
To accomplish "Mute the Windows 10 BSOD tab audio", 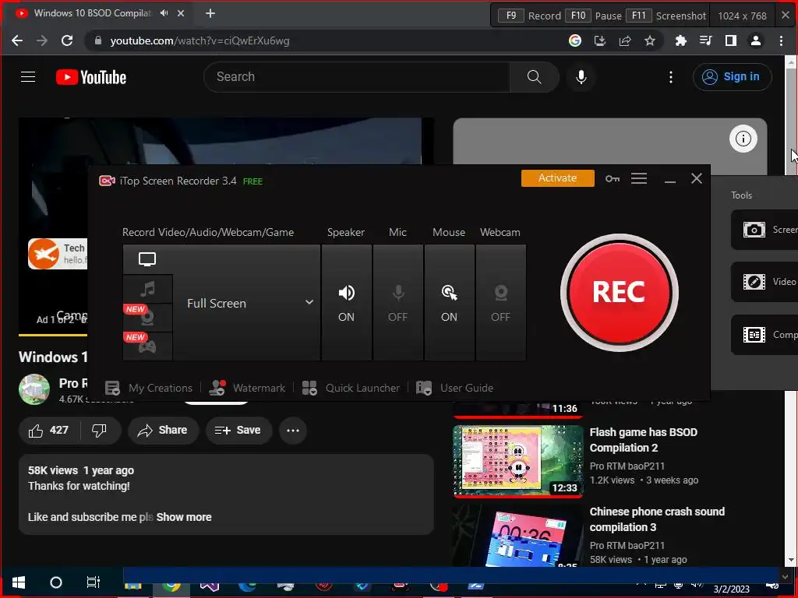I will (164, 13).
